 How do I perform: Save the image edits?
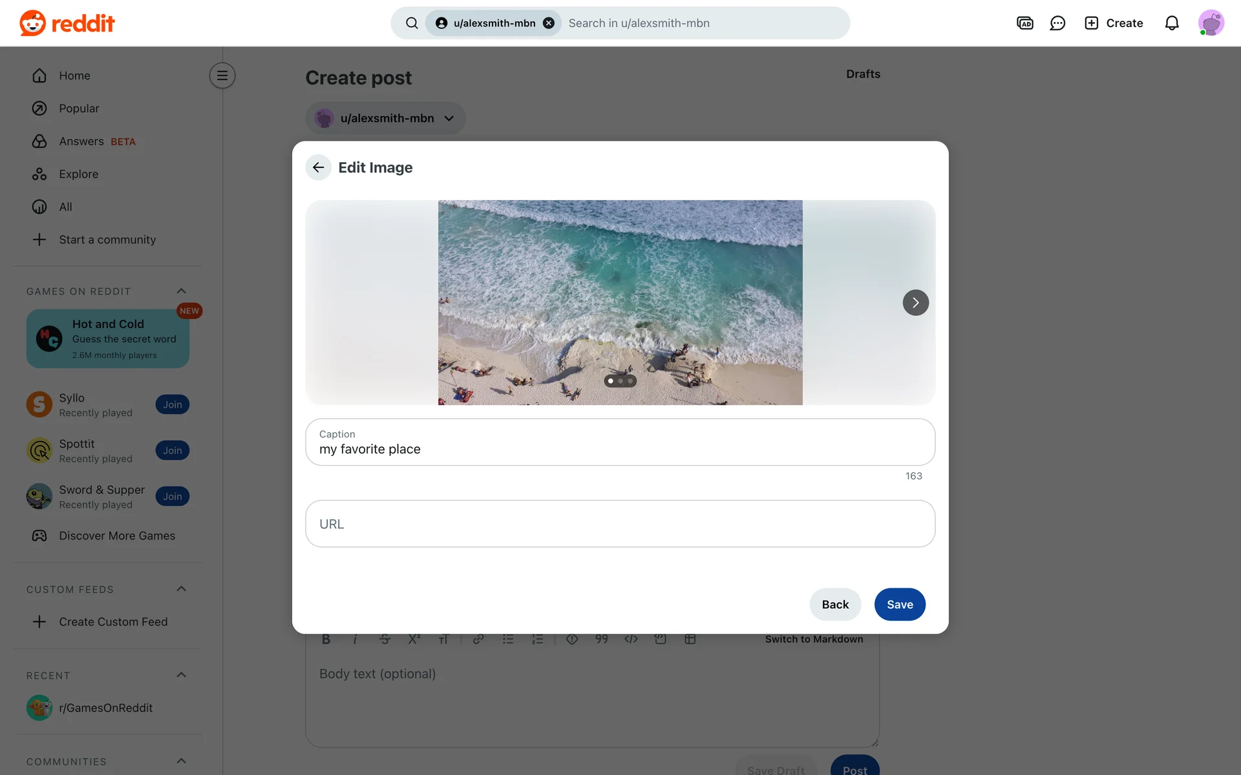click(x=899, y=604)
